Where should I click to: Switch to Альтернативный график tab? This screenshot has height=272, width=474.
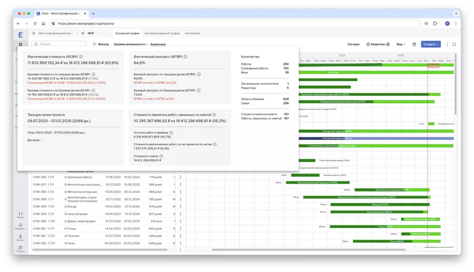pos(162,33)
